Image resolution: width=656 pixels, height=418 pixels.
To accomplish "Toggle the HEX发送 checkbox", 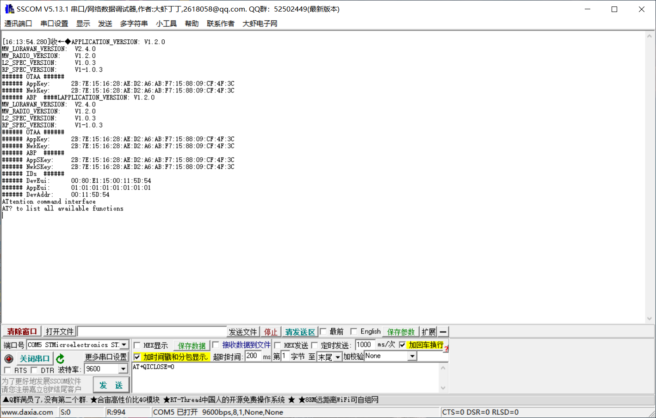I will pos(278,345).
